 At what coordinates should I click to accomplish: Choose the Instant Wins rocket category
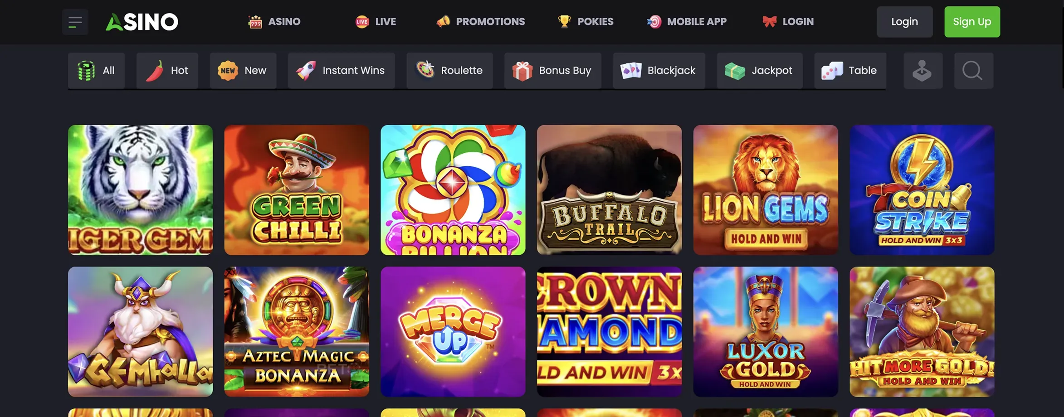(x=341, y=71)
